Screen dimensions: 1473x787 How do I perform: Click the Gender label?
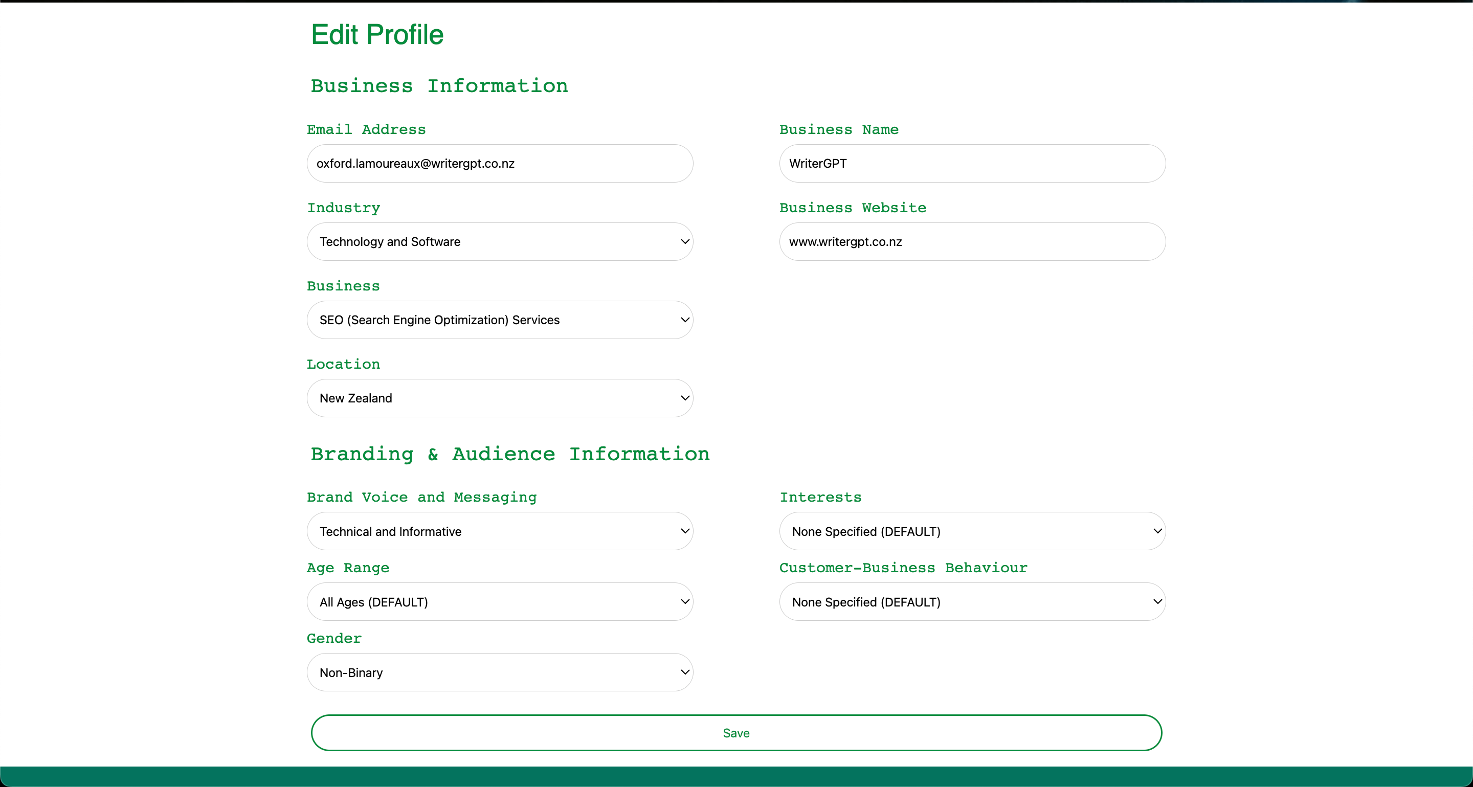tap(334, 638)
